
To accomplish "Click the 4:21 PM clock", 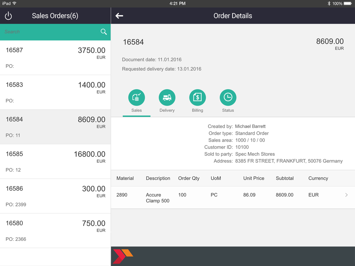I will pyautogui.click(x=177, y=4).
